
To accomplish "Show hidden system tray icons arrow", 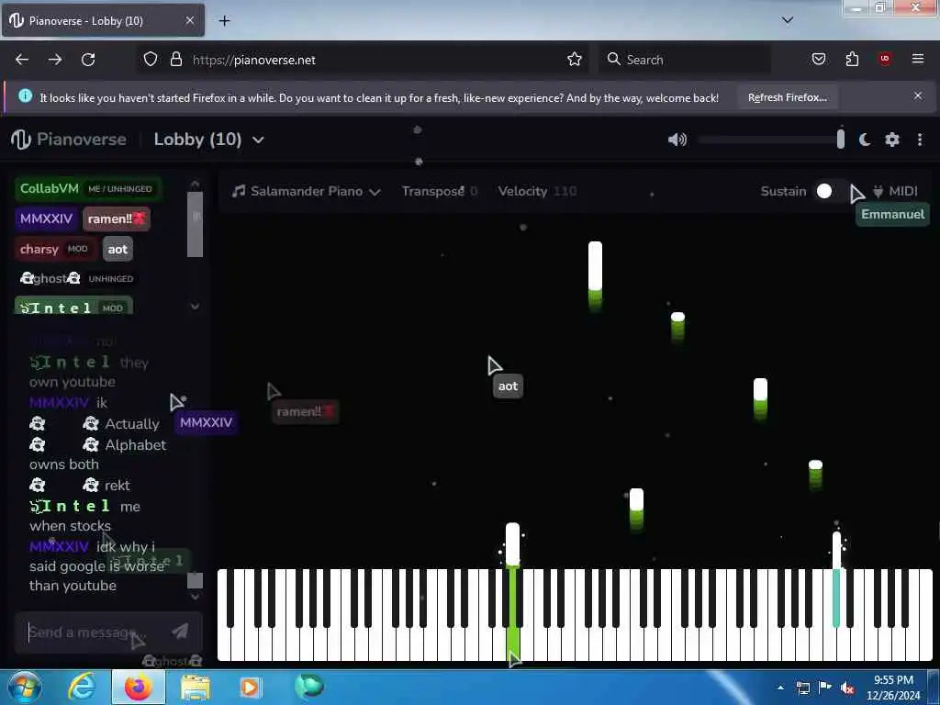I will pos(780,688).
